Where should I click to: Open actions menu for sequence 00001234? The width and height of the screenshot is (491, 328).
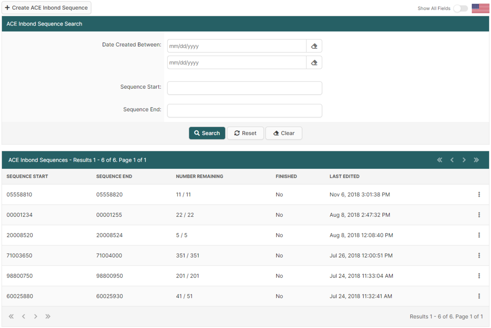(479, 215)
